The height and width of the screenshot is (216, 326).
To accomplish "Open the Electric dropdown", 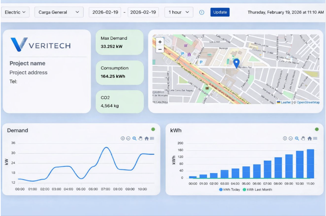I will coord(15,12).
